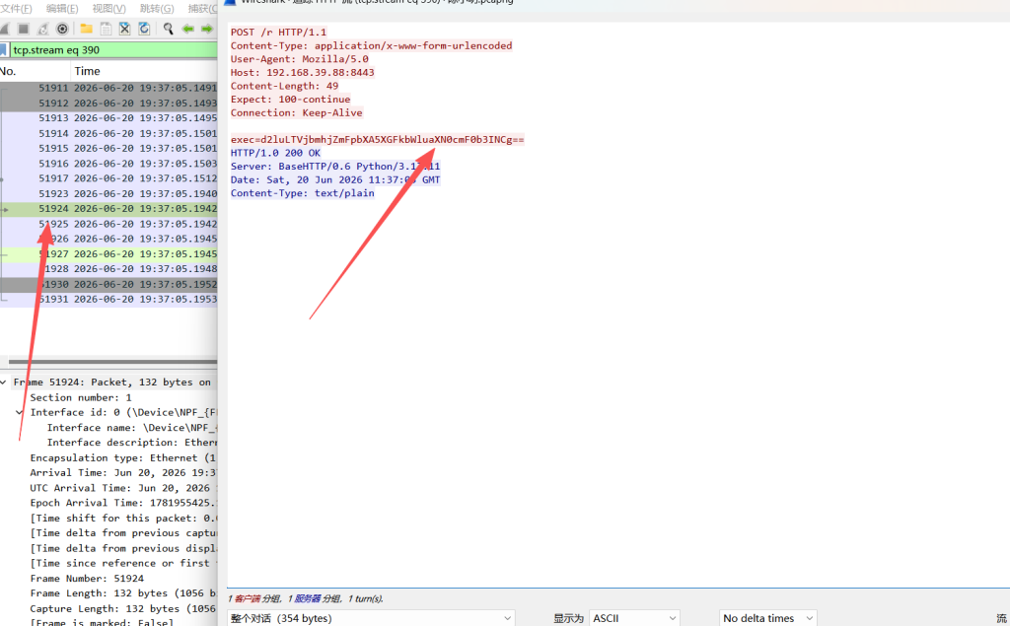This screenshot has height=626, width=1010.
Task: Select the Capture Length: 132 bytes line
Action: click(x=123, y=608)
